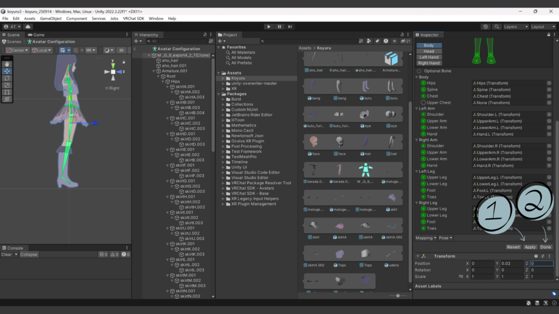Click the Step forward button
The image size is (559, 314).
coord(290,27)
